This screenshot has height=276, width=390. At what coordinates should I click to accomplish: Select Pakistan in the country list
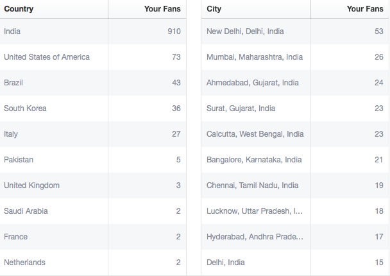click(93, 160)
